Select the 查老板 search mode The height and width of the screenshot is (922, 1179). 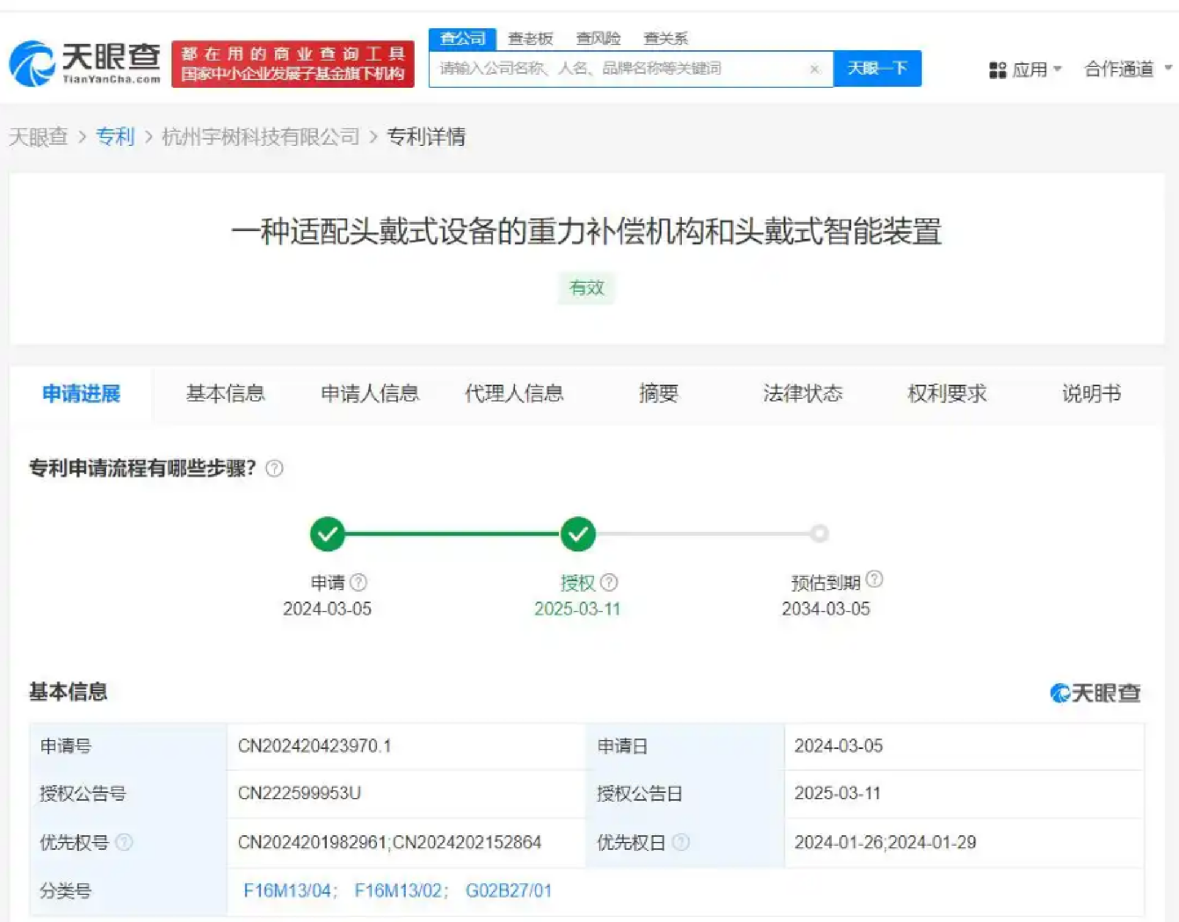(x=531, y=38)
